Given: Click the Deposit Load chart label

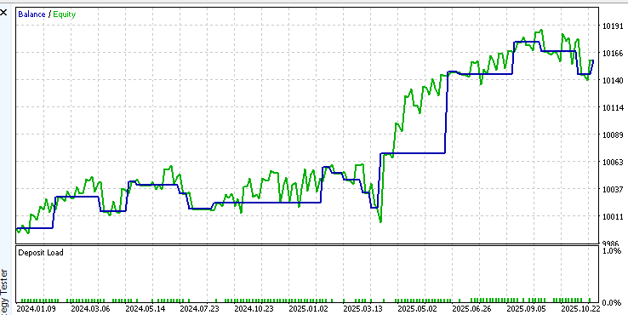Looking at the screenshot, I should click(41, 253).
